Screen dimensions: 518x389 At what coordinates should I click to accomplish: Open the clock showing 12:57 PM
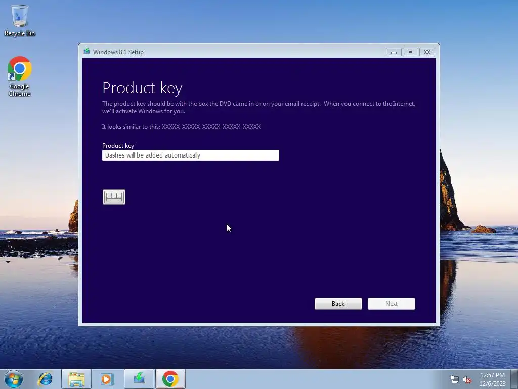click(492, 379)
